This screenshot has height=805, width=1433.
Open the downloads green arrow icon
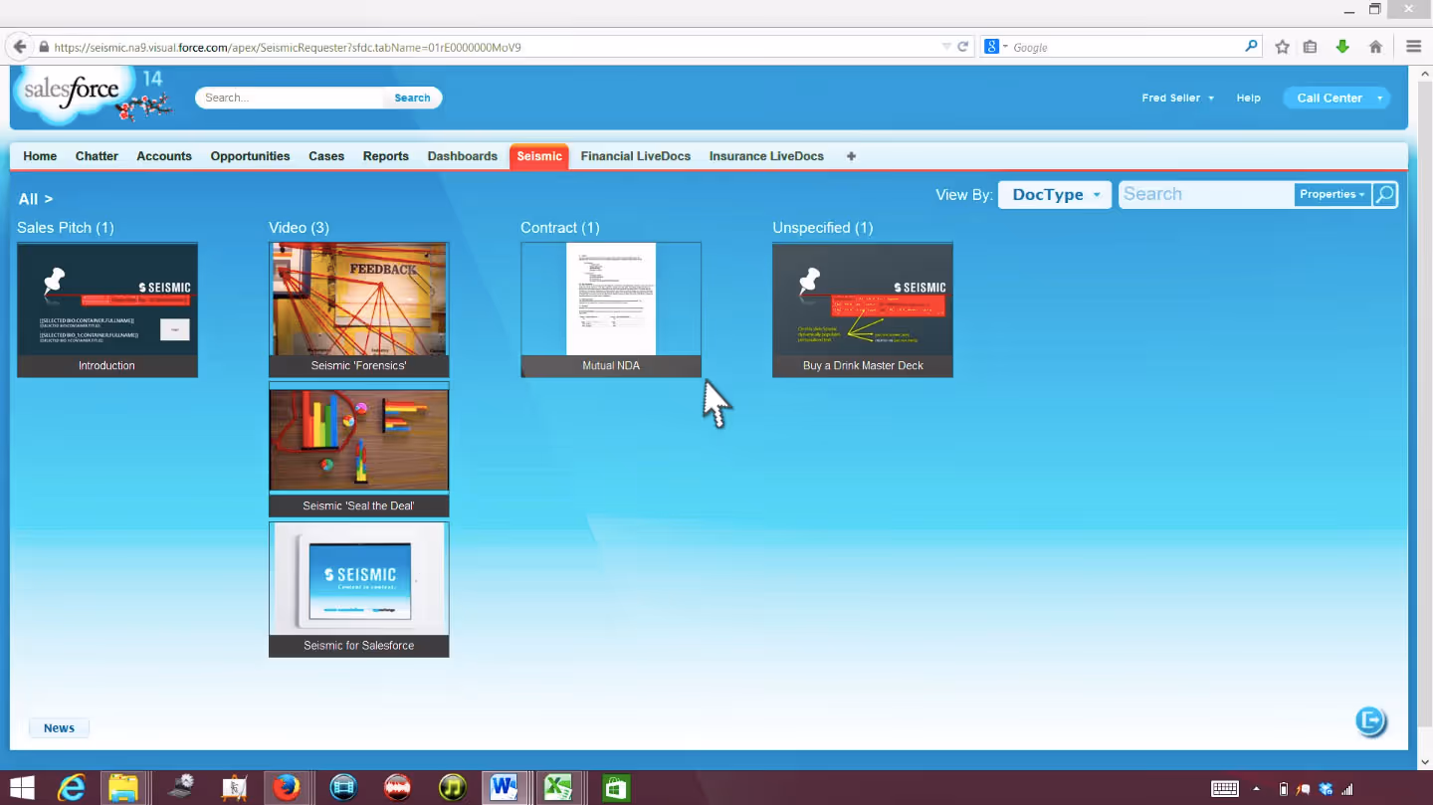coord(1342,47)
